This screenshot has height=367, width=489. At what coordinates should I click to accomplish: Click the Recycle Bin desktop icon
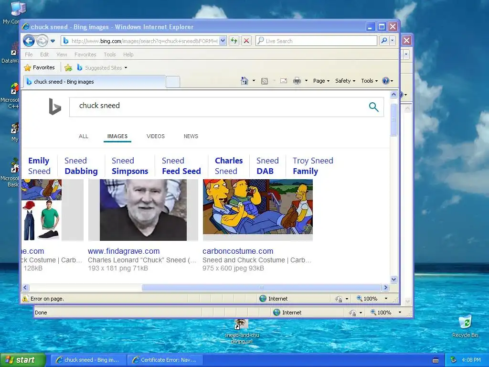pyautogui.click(x=465, y=326)
